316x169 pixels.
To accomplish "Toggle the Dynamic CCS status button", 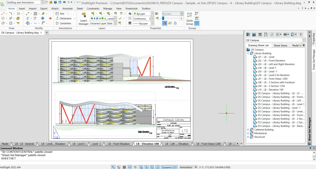I will pyautogui.click(x=169, y=167).
